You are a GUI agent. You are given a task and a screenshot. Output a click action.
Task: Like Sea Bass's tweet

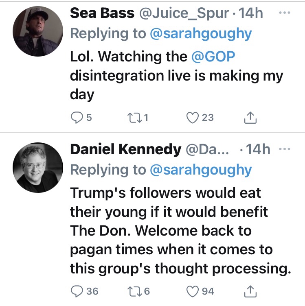(x=192, y=118)
